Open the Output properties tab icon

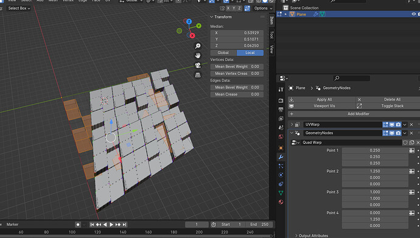[281, 110]
